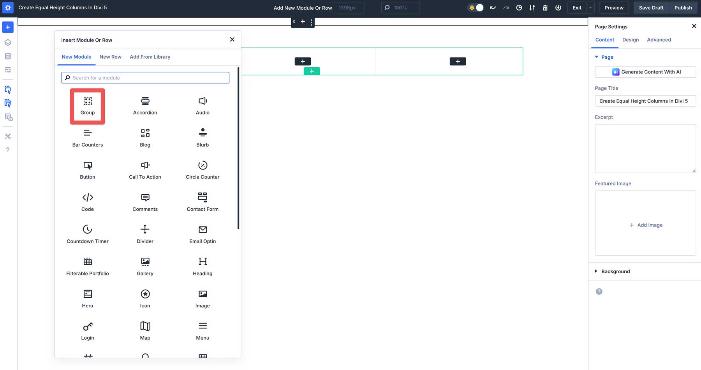Click Generate Content With AI
Image resolution: width=701 pixels, height=370 pixels.
point(645,72)
